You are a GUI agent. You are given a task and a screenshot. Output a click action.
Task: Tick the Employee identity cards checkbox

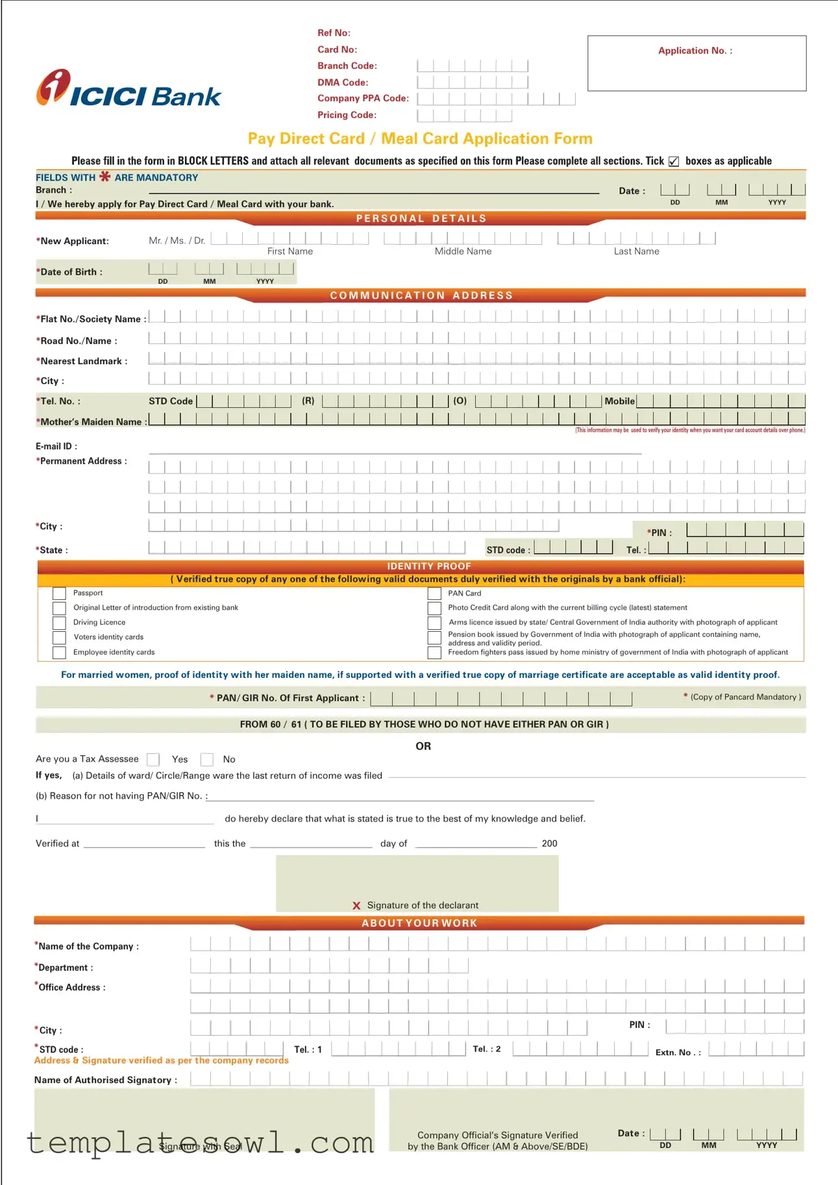coord(59,653)
